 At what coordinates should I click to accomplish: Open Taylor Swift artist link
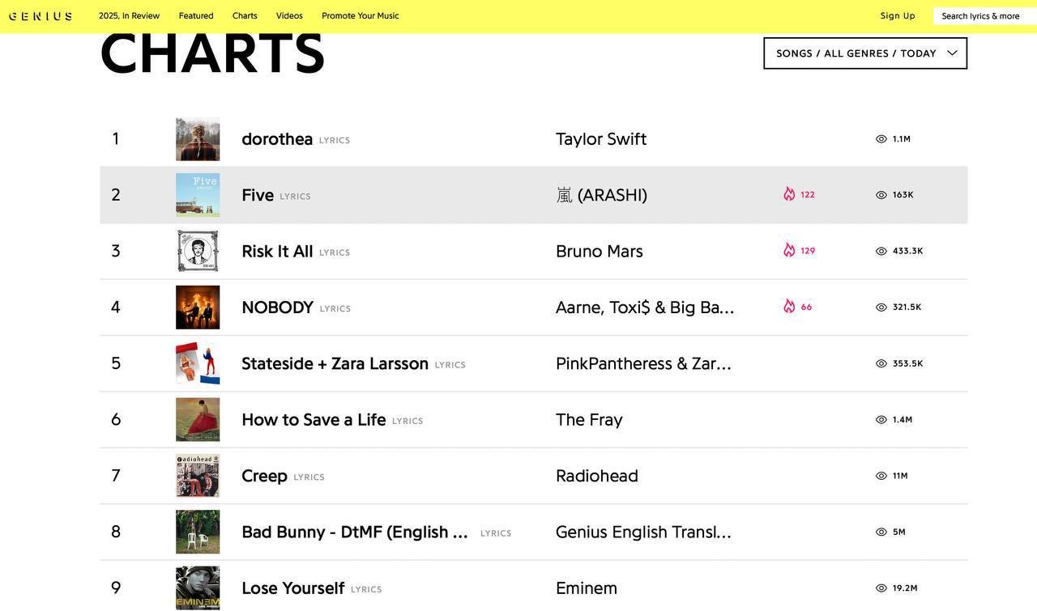coord(601,139)
